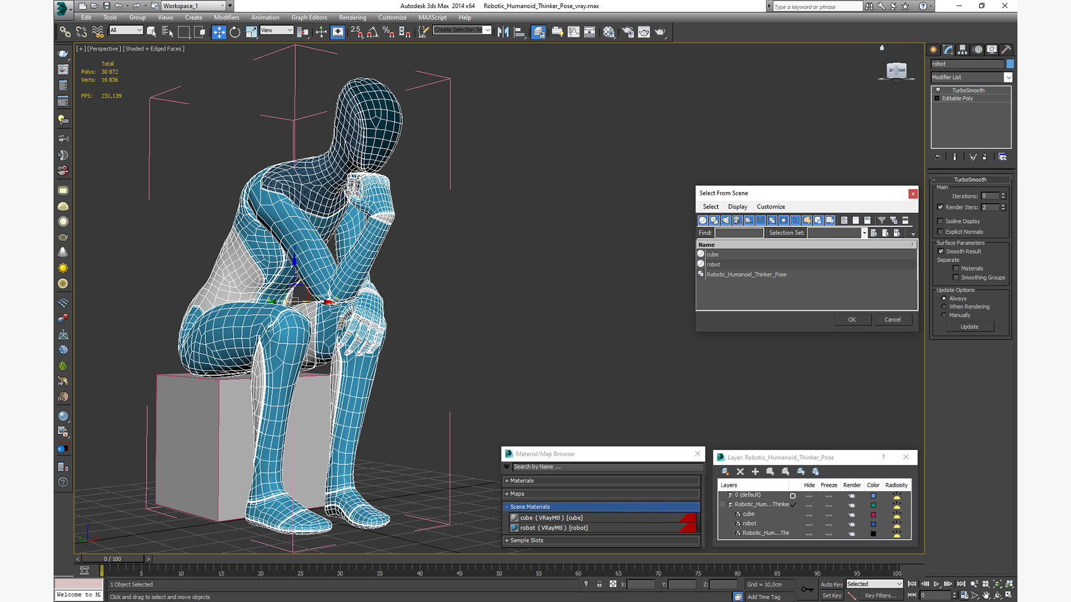The height and width of the screenshot is (602, 1071).
Task: Click OK in Select From Scene
Action: click(x=852, y=320)
